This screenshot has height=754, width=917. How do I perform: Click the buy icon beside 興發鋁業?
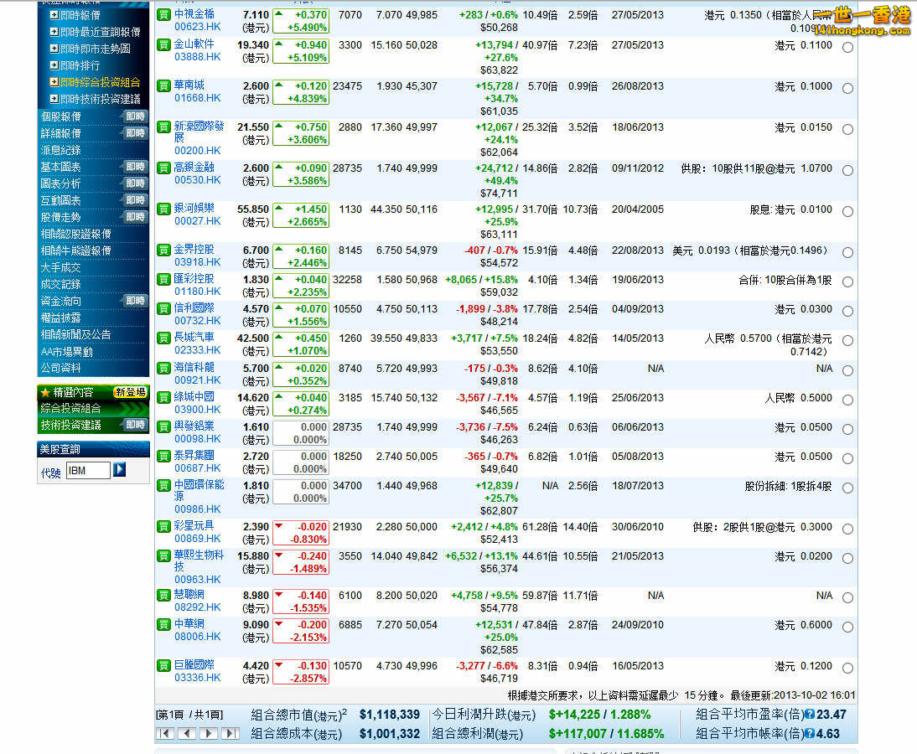(163, 426)
